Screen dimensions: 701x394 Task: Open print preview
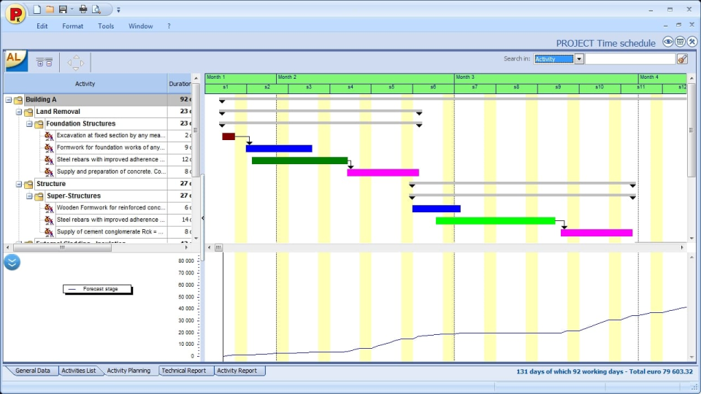coord(96,9)
